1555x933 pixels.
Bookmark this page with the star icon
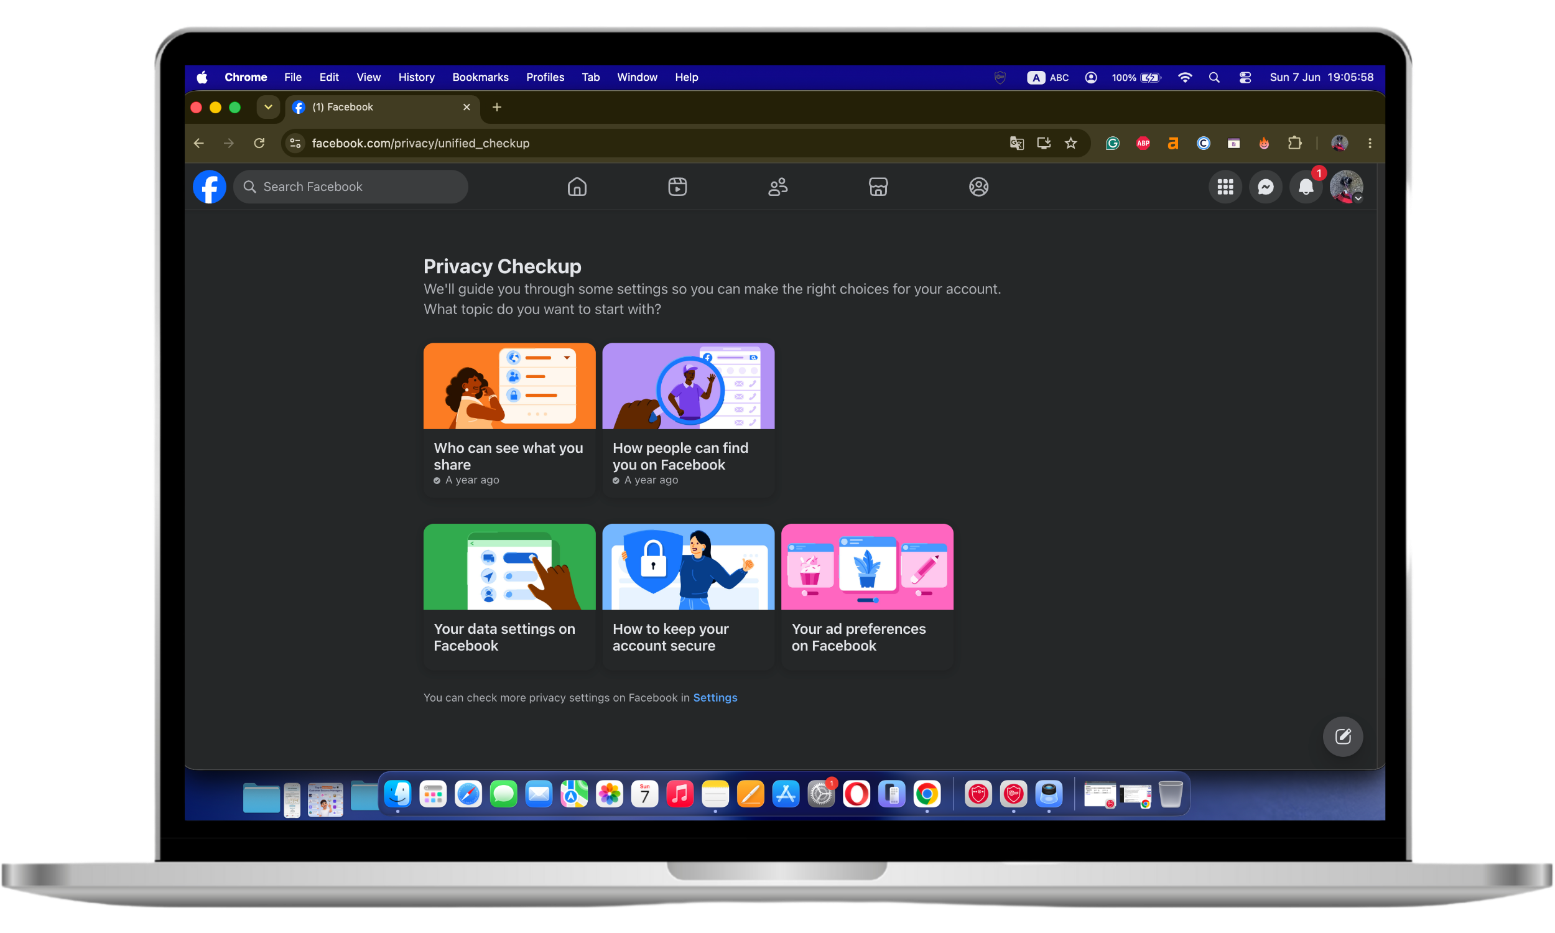pyautogui.click(x=1071, y=143)
